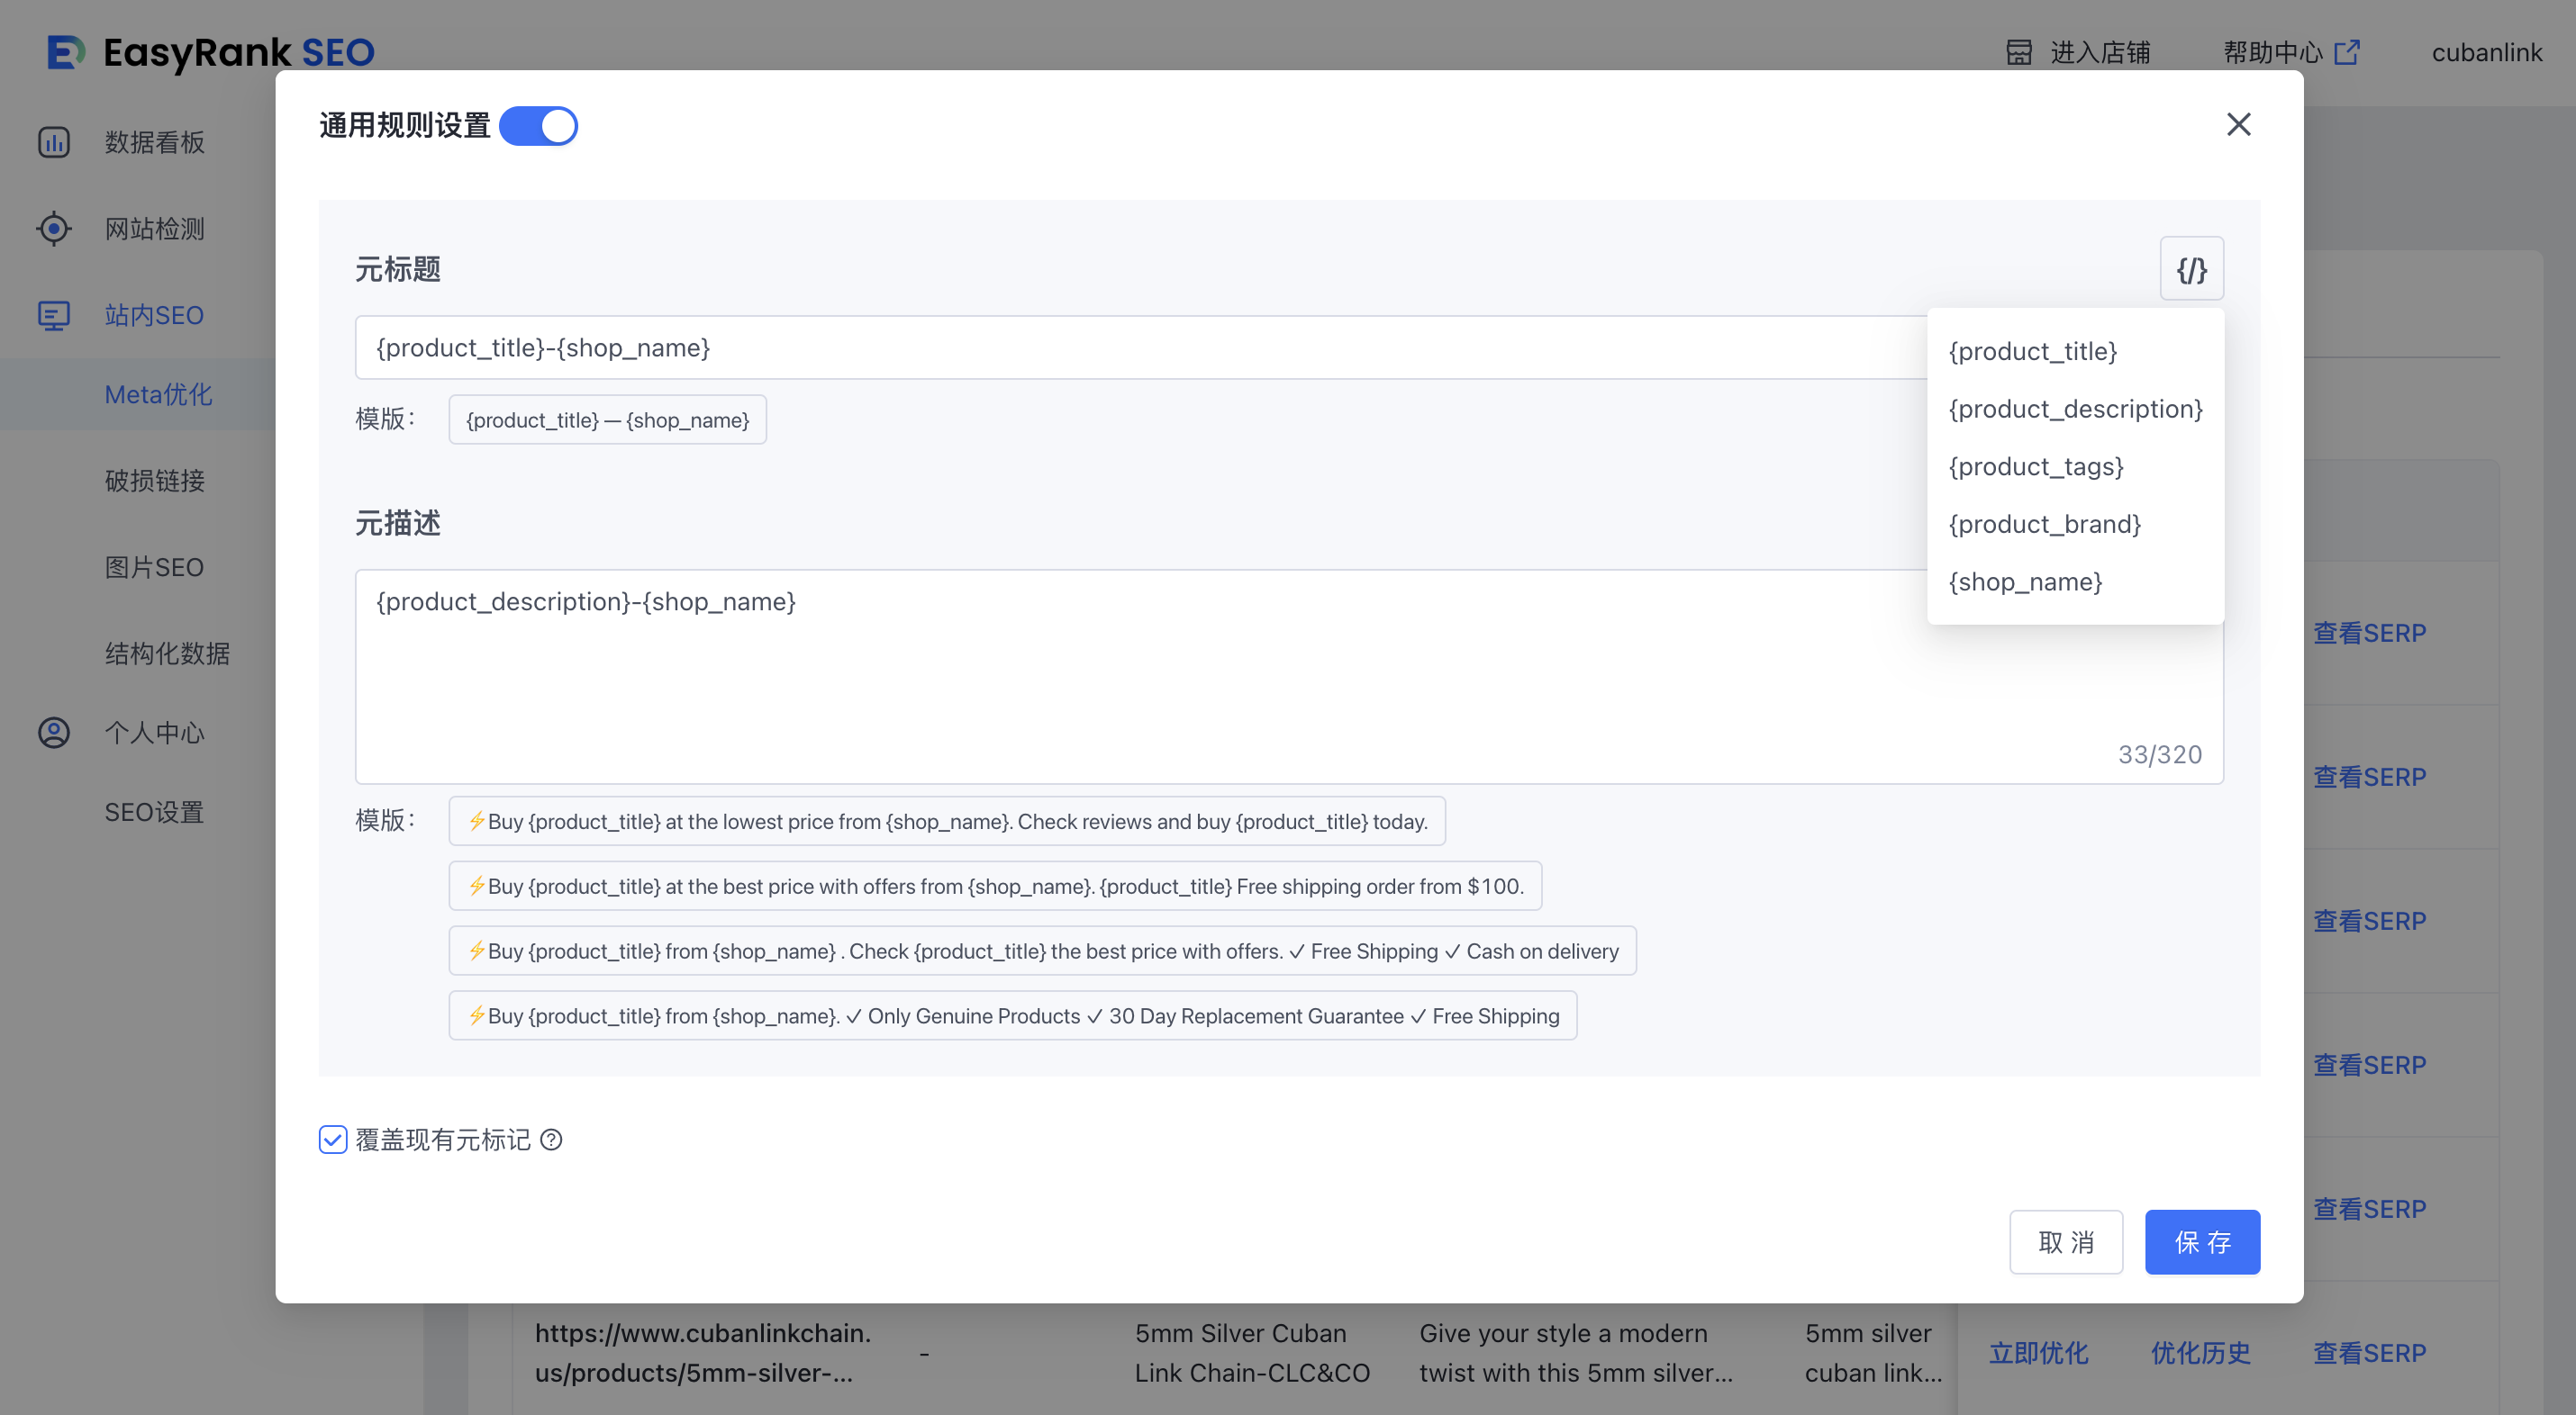Viewport: 2576px width, 1415px height.
Task: Insert {product_title} variable from dropdown
Action: 2032,352
